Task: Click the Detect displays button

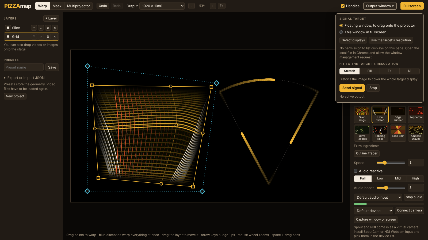Action: tap(353, 40)
